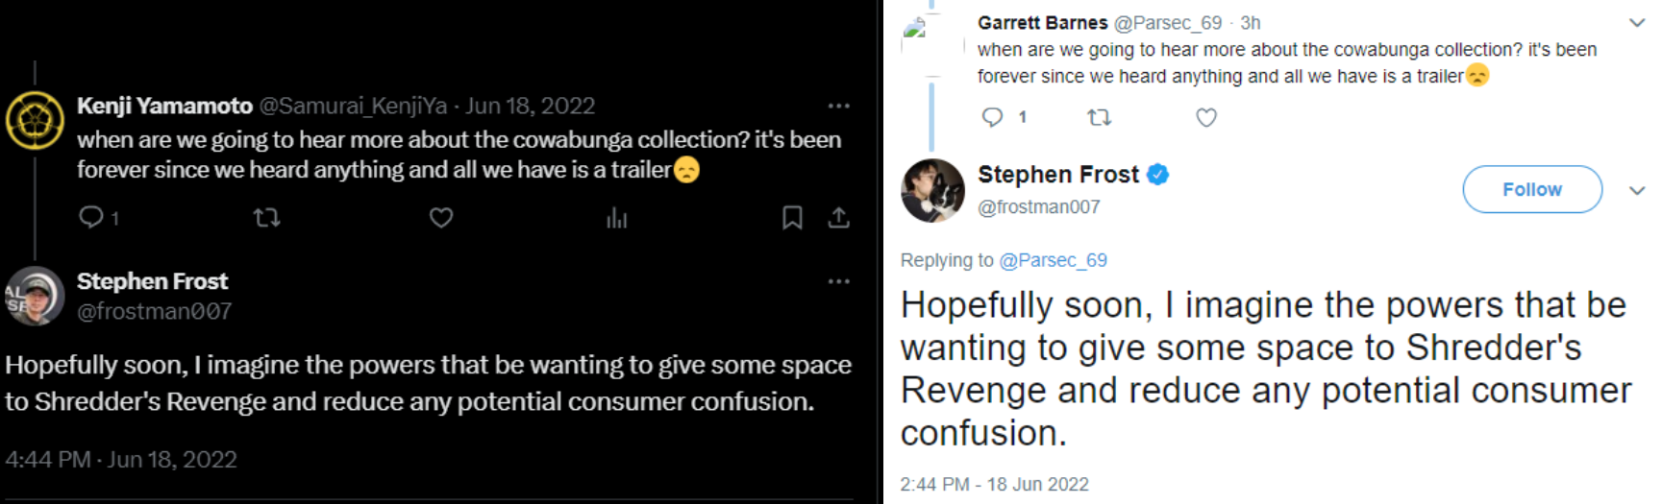Bookmark Kenji Yamamoto's tweet

click(x=792, y=218)
